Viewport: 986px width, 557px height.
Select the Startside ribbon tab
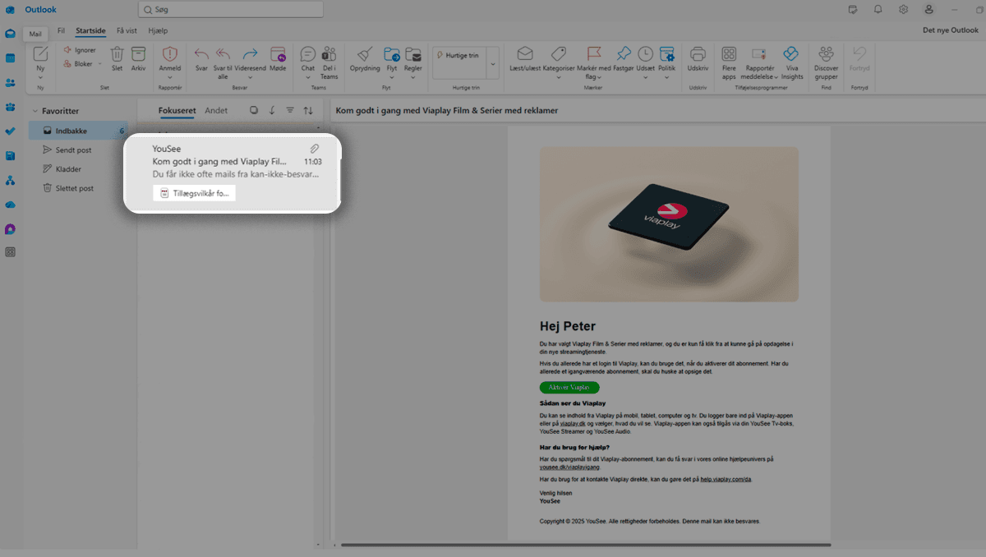click(90, 30)
